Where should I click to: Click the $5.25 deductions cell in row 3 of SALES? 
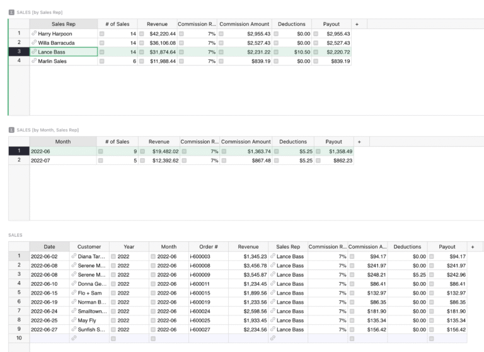tap(408, 275)
